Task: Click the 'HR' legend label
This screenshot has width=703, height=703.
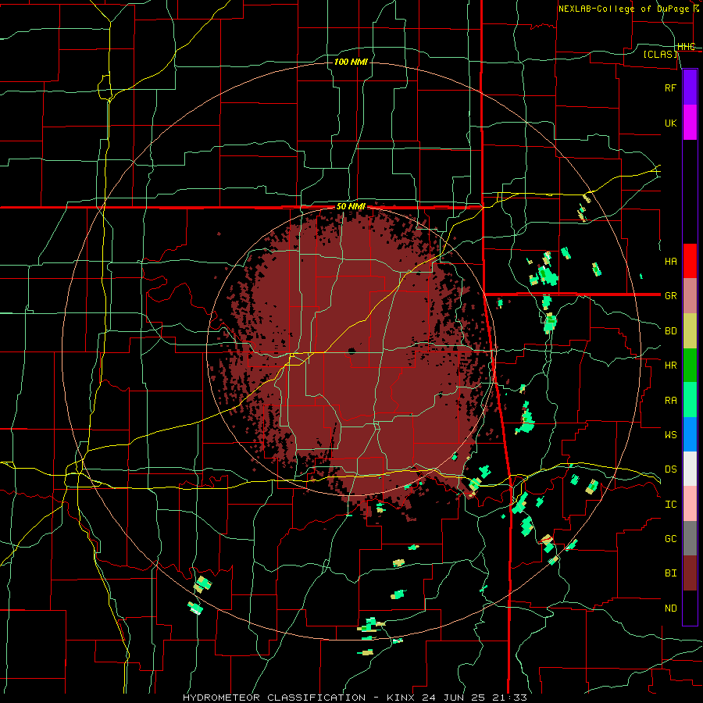Action: click(x=670, y=366)
